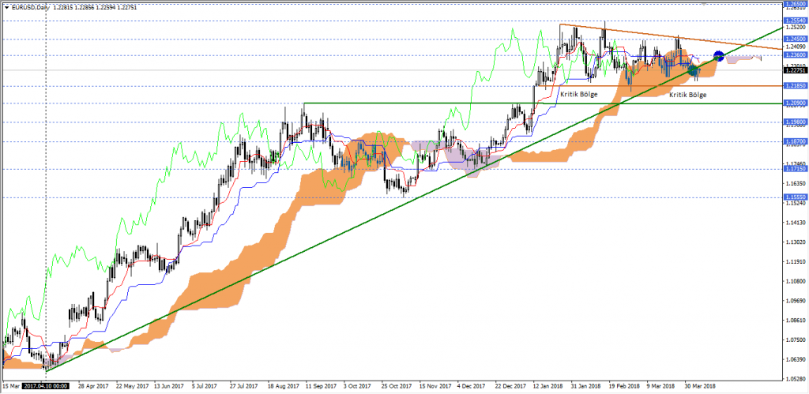Click the 1.23600 price level label
Screen dimensions: 809x394
tap(795, 54)
